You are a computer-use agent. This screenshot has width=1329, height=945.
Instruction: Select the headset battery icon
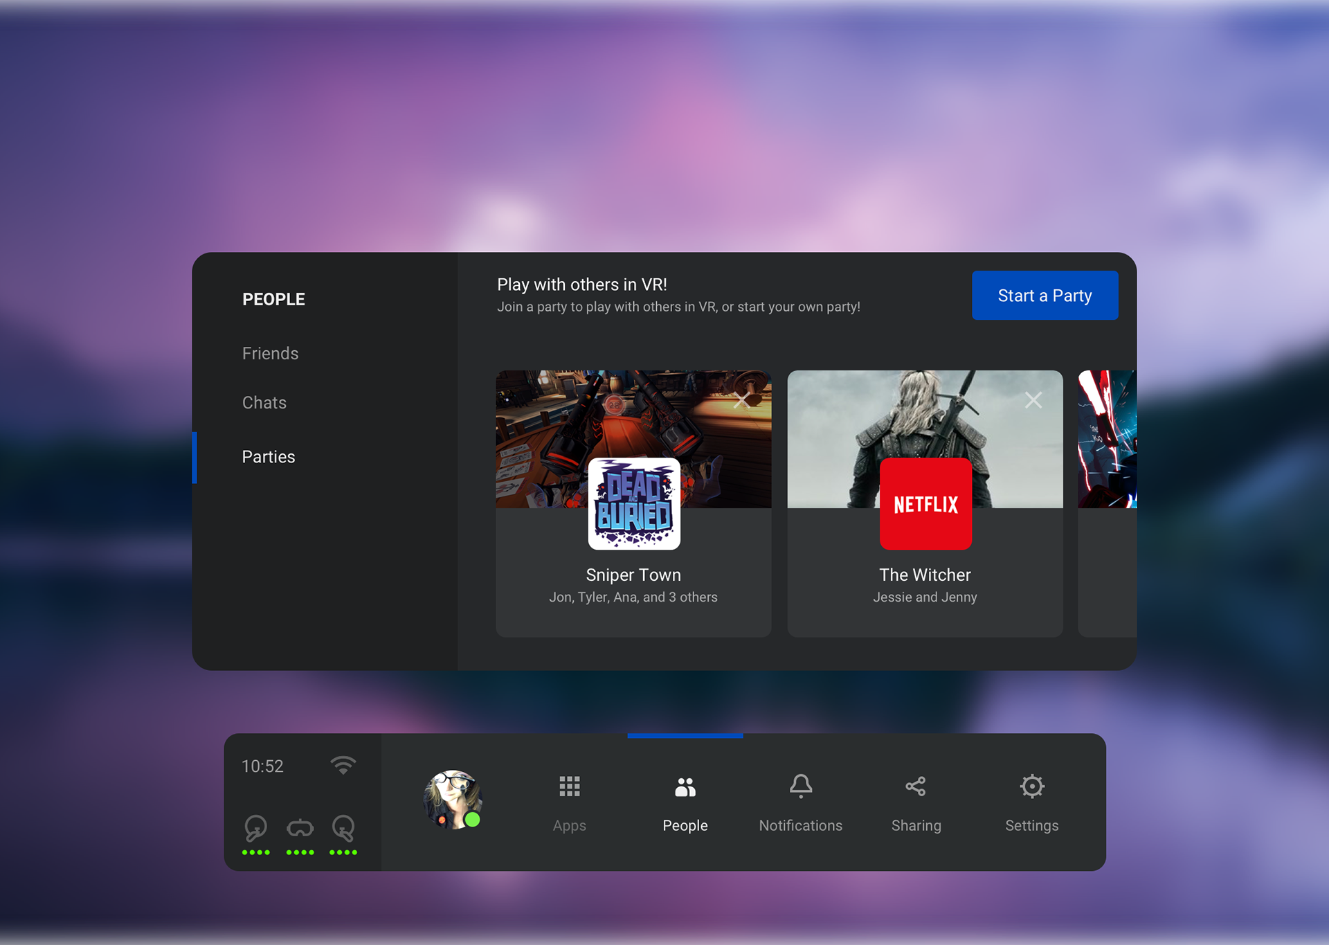click(300, 828)
